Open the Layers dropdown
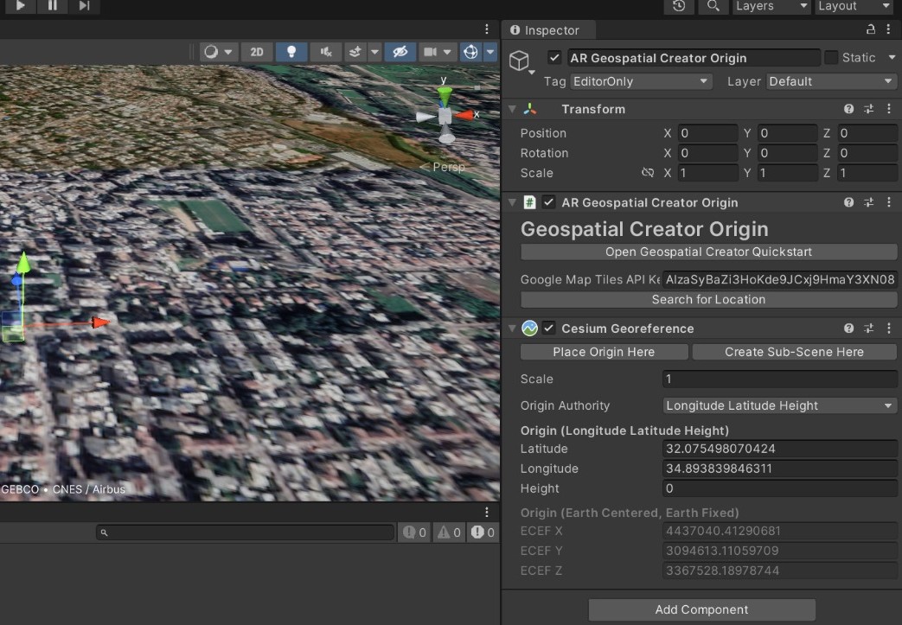Viewport: 902px width, 625px height. pyautogui.click(x=771, y=6)
